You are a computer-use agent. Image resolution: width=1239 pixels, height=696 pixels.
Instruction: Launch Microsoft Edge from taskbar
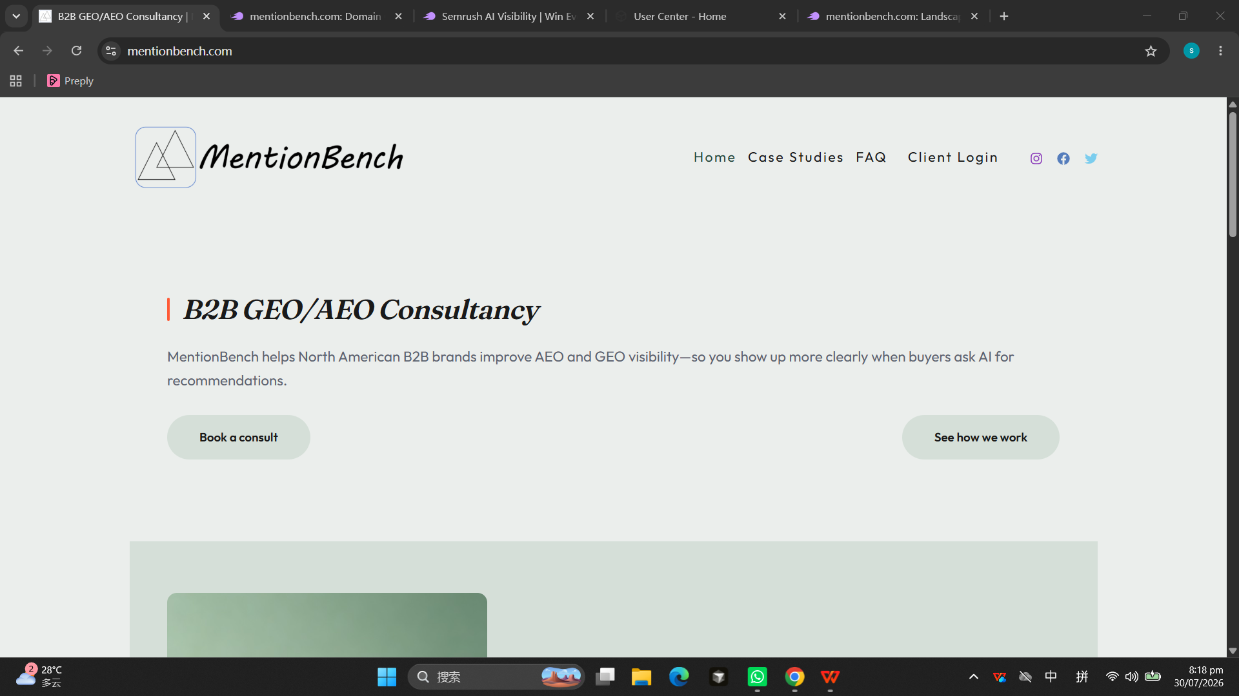point(679,677)
